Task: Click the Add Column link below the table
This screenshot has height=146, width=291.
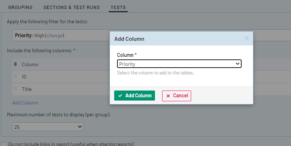Action: (x=25, y=103)
